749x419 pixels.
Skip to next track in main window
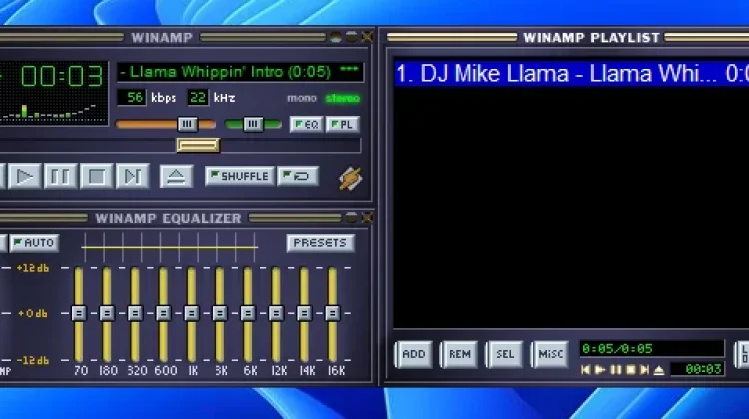(x=132, y=177)
